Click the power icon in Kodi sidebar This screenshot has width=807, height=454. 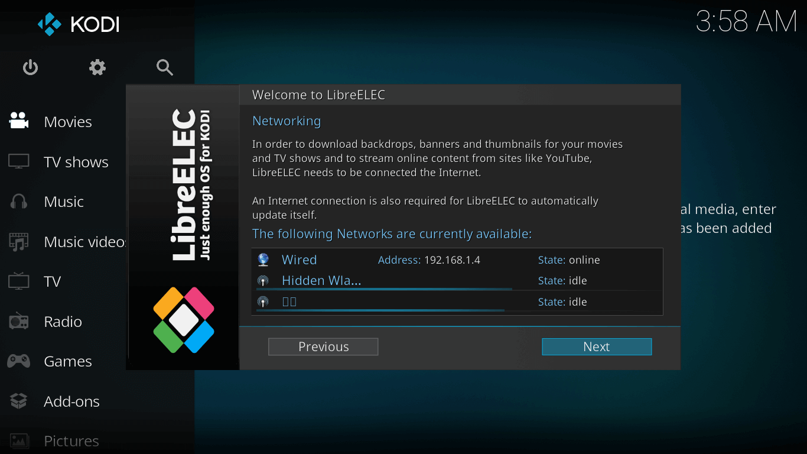point(30,67)
